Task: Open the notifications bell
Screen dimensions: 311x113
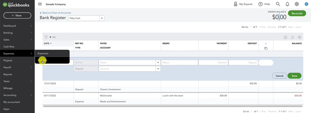Action: (x=287, y=4)
